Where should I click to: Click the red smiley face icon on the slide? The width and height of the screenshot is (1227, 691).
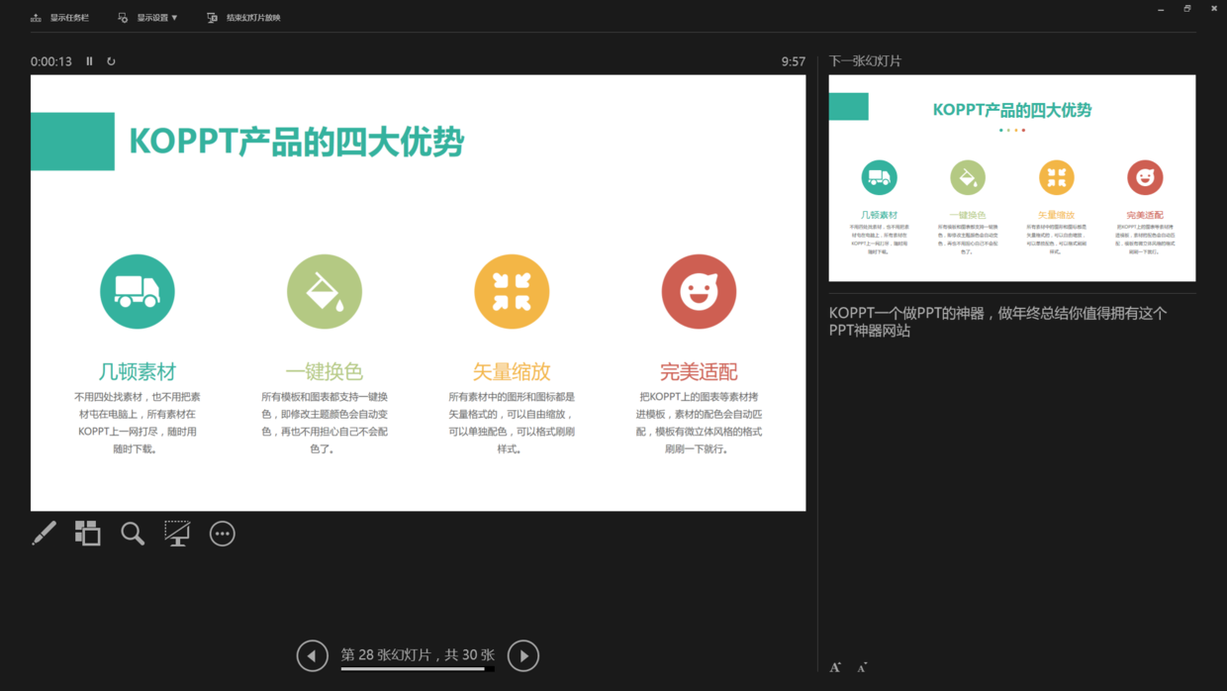[699, 292]
